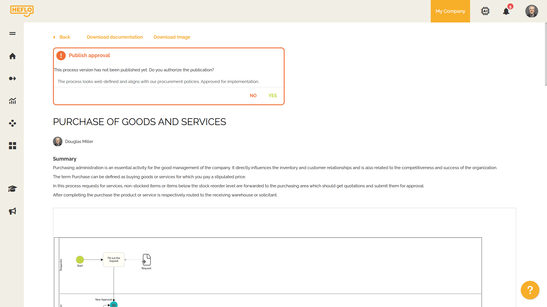Click Download Image
547x307 pixels.
click(172, 37)
